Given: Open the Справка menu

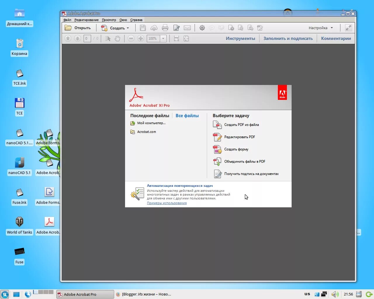Looking at the screenshot, I should click(136, 20).
